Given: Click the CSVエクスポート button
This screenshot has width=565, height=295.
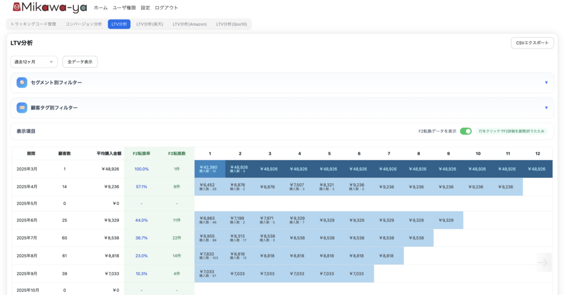Looking at the screenshot, I should (532, 43).
